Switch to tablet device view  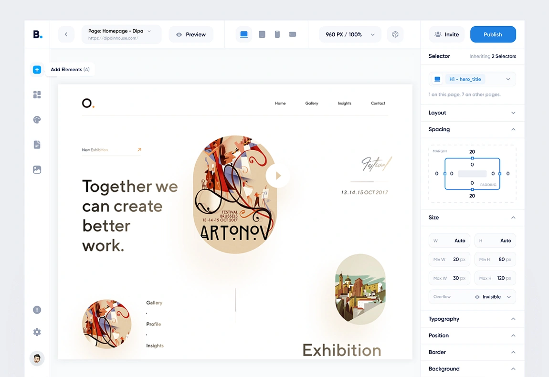(262, 34)
